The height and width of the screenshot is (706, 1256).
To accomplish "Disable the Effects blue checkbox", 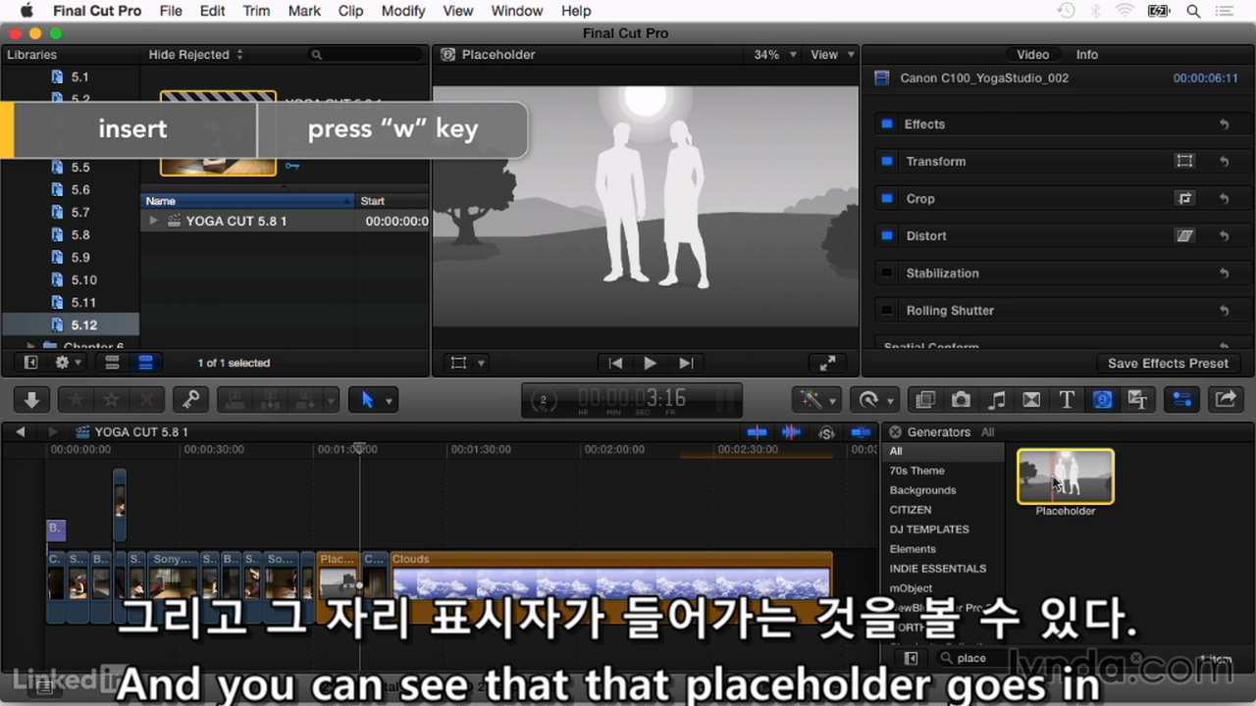I will pos(887,124).
